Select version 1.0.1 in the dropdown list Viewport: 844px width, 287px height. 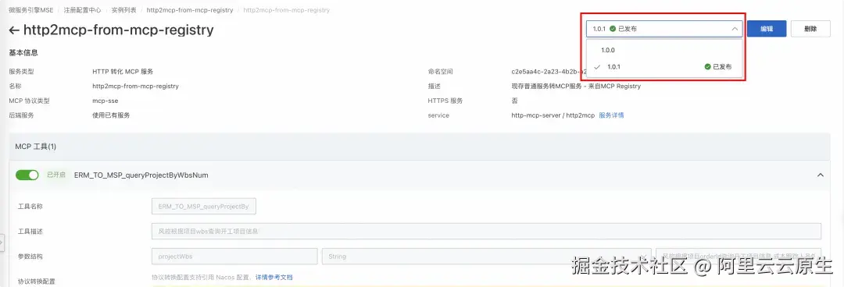click(x=664, y=67)
